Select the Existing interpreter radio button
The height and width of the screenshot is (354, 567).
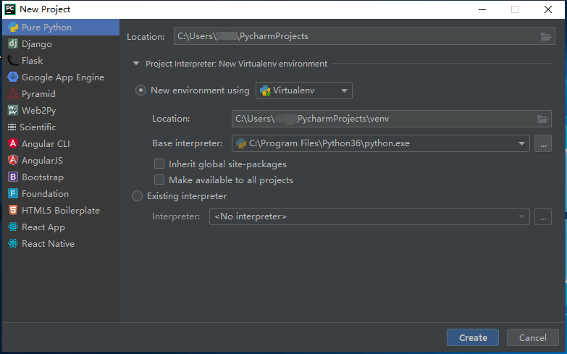pos(137,196)
